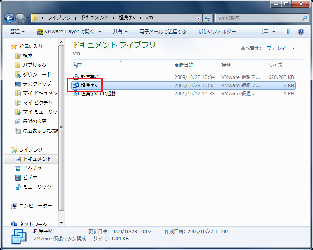Click the Back navigation arrow button
Image resolution: width=313 pixels, height=250 pixels.
click(x=9, y=18)
